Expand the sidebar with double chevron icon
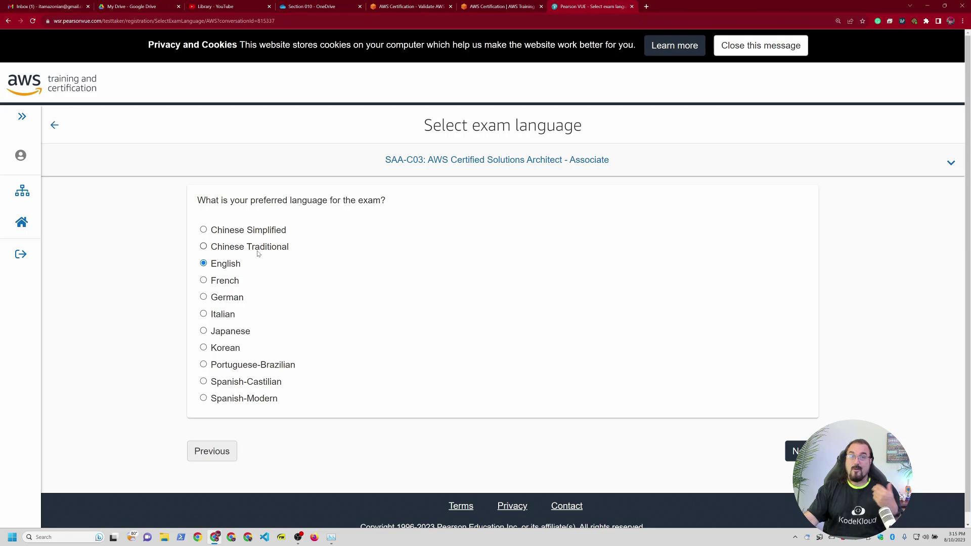 [22, 117]
